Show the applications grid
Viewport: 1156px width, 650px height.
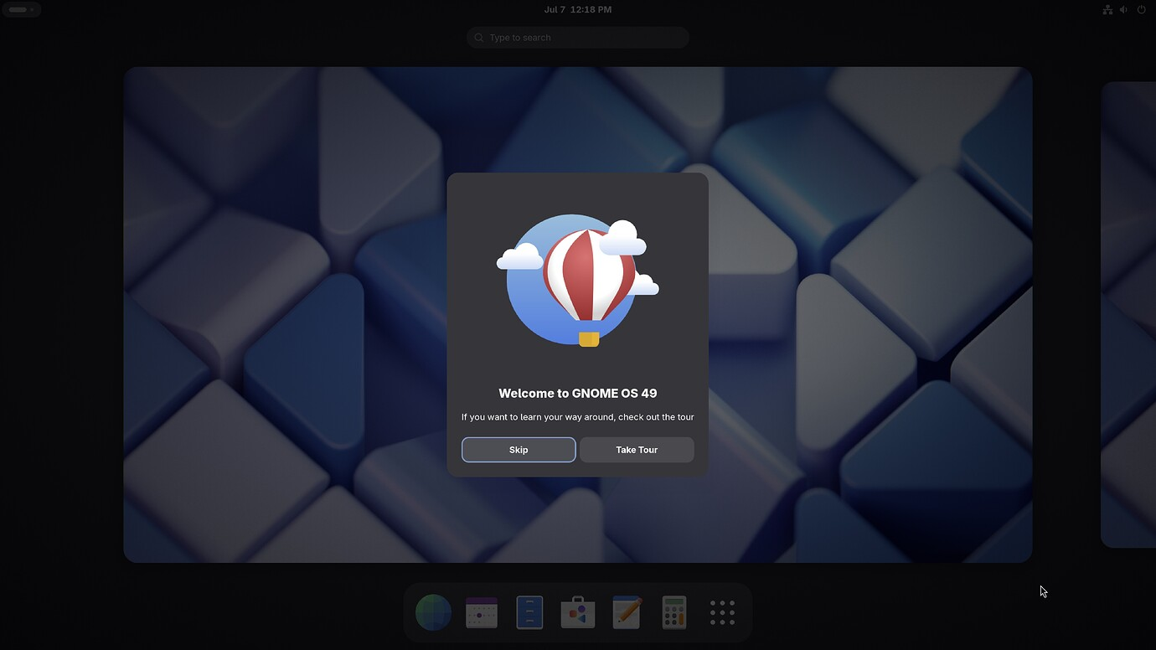point(721,612)
